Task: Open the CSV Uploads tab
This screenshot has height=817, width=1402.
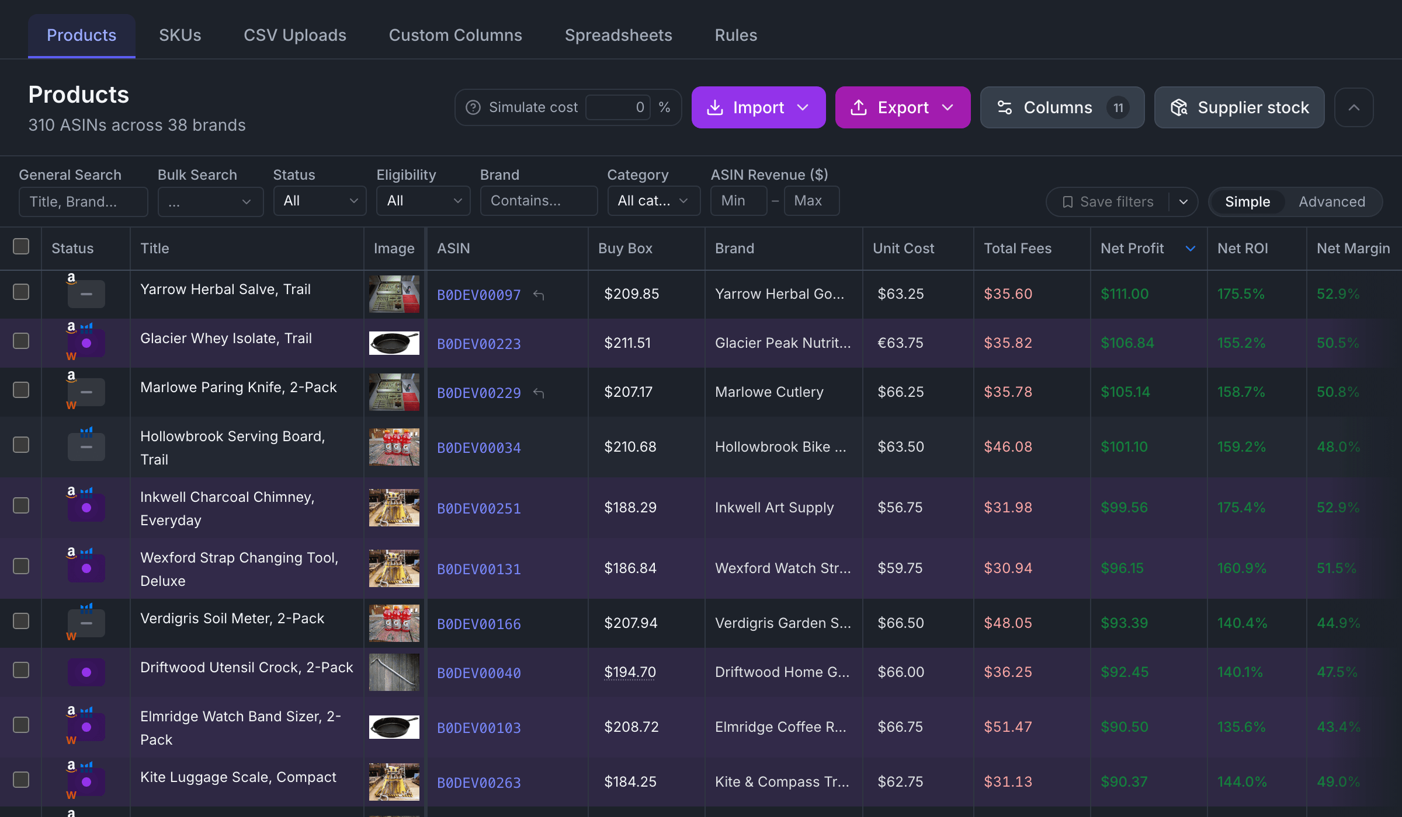Action: pos(295,35)
